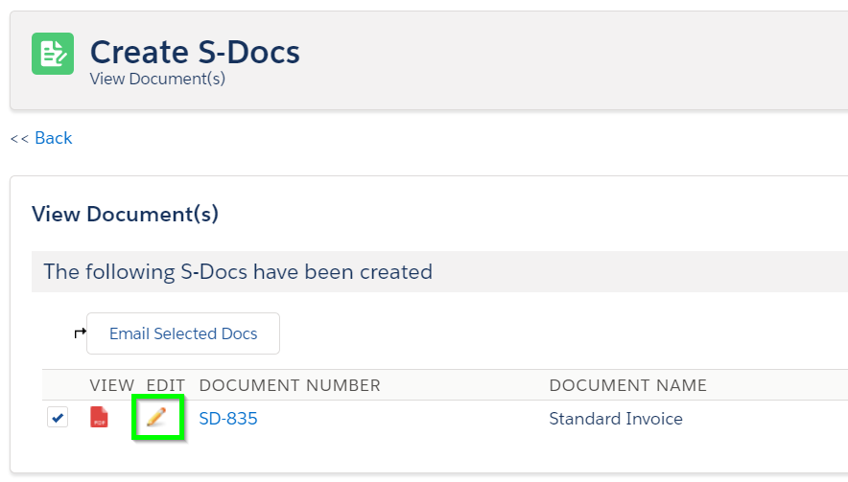
Task: Click the Create S-Docs page title
Action: tap(195, 52)
